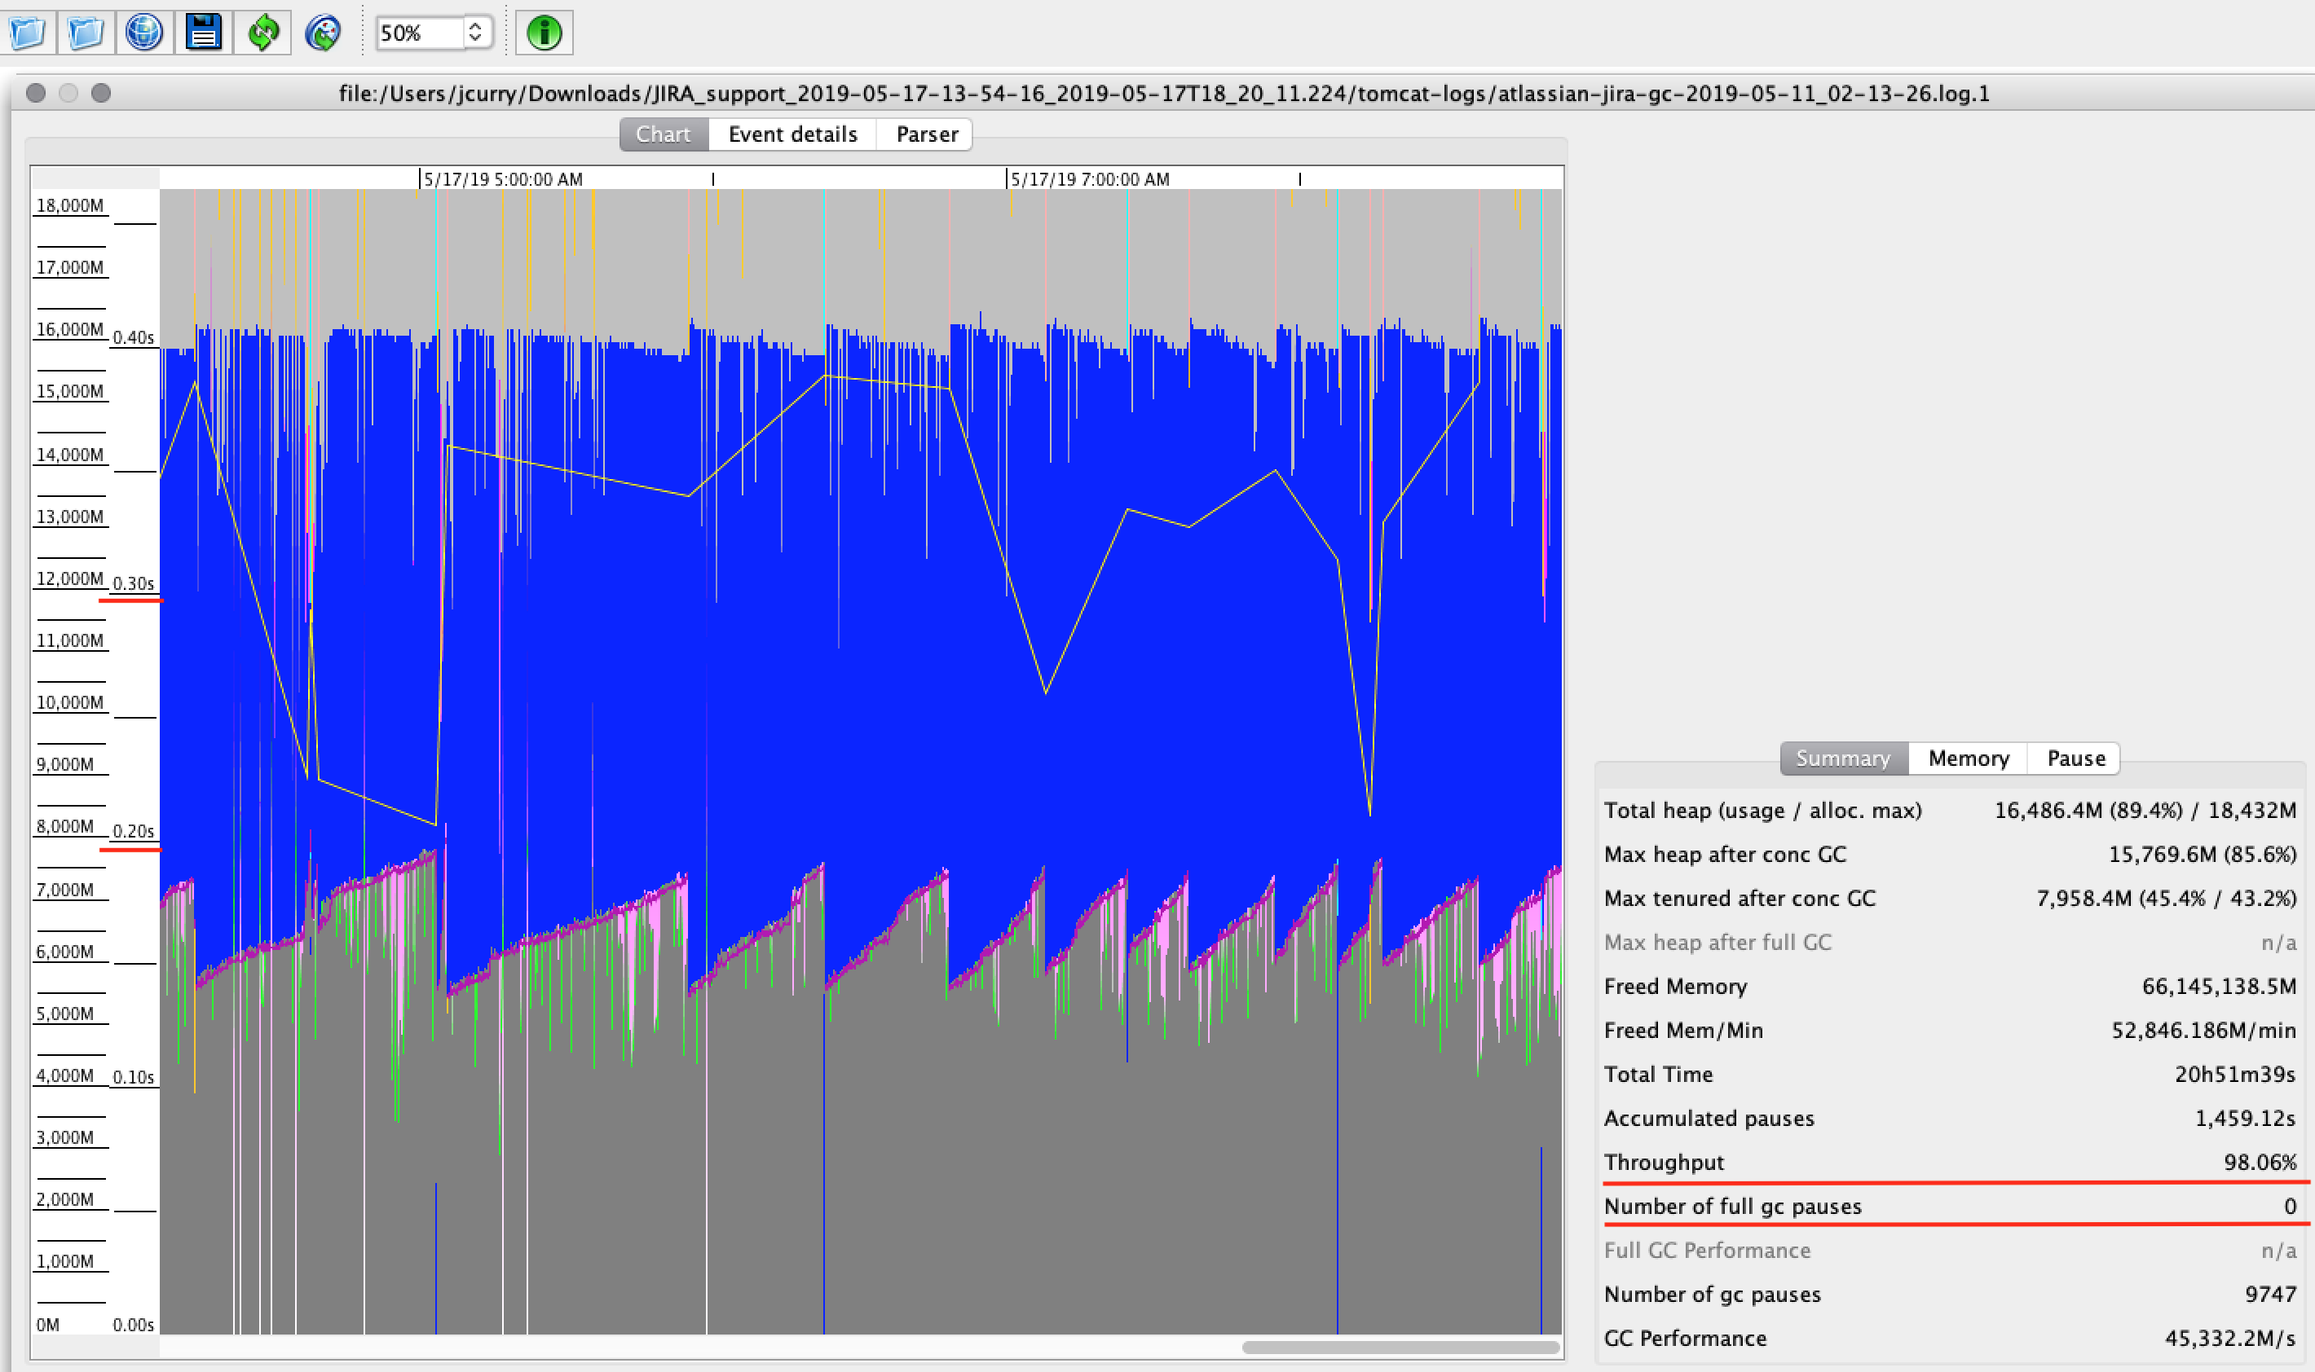Click the value "1,459.12s"

point(2245,1118)
